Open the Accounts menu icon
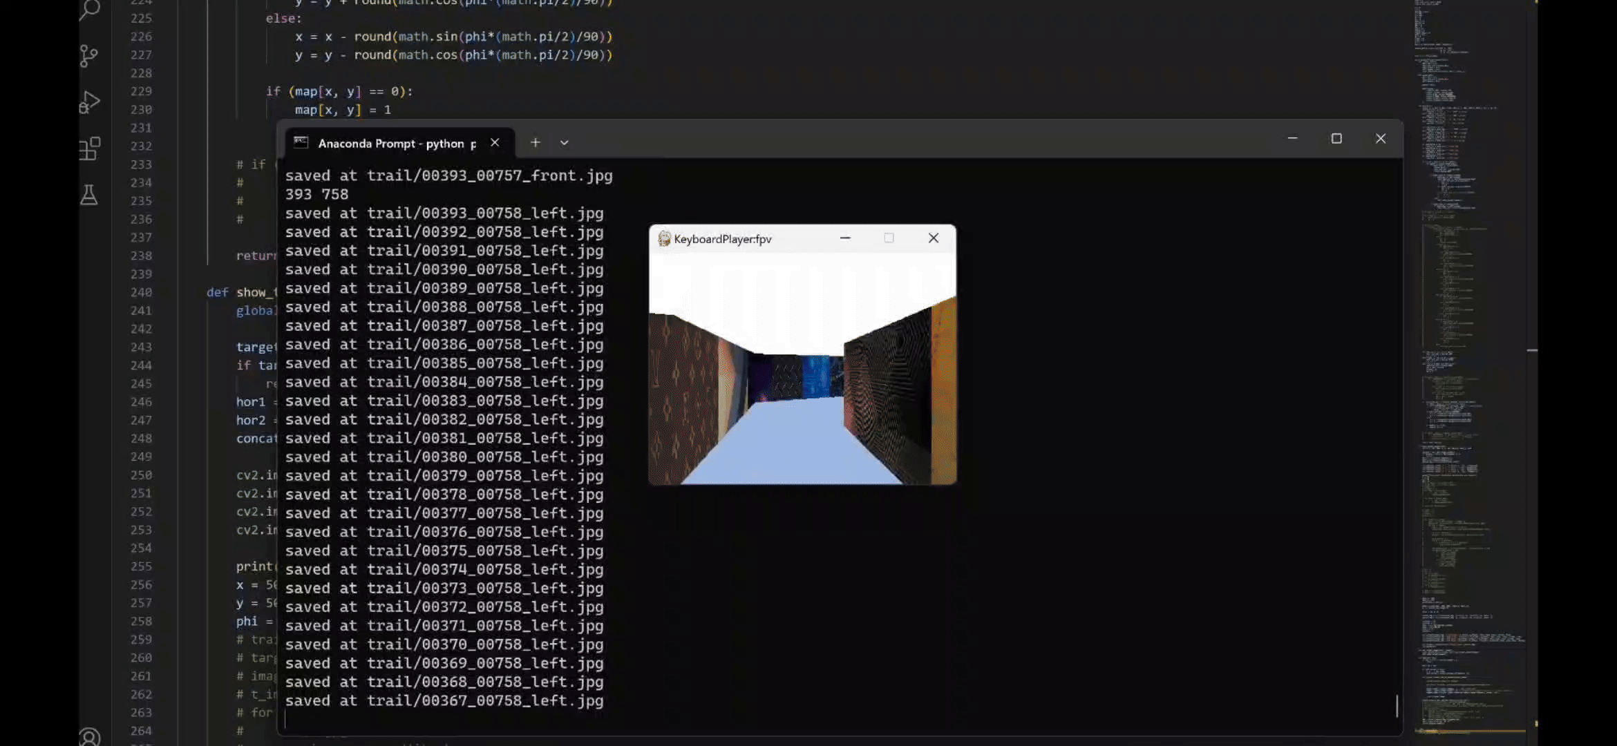Image resolution: width=1617 pixels, height=746 pixels. tap(90, 737)
